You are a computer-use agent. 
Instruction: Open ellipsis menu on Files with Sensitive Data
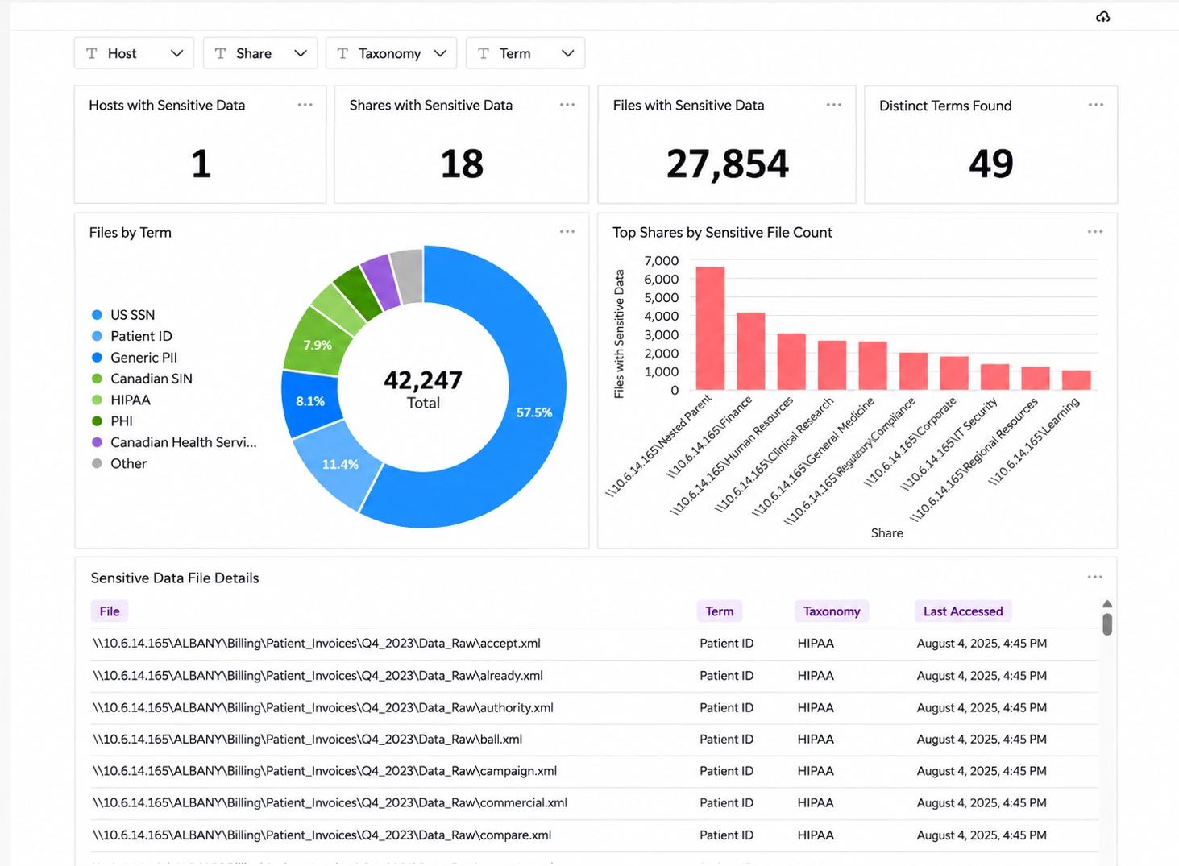[834, 105]
